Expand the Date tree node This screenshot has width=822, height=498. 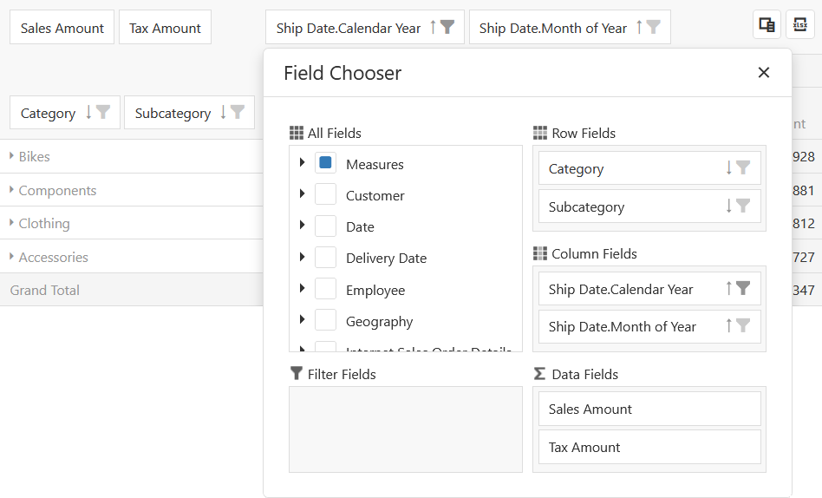click(x=302, y=226)
